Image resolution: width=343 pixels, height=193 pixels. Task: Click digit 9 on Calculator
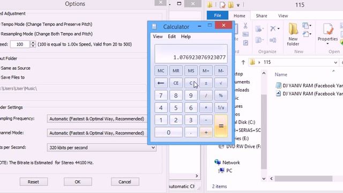click(x=191, y=95)
